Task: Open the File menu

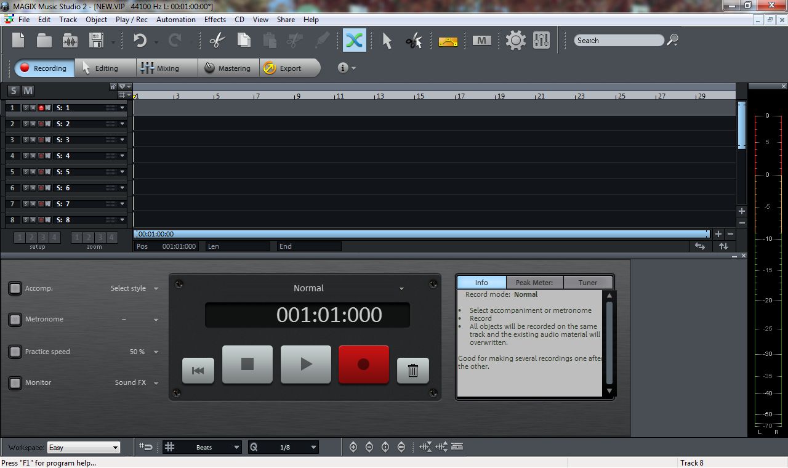Action: click(24, 19)
